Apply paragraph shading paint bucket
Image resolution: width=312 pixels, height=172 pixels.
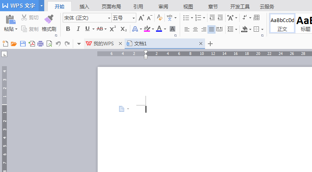click(244, 29)
